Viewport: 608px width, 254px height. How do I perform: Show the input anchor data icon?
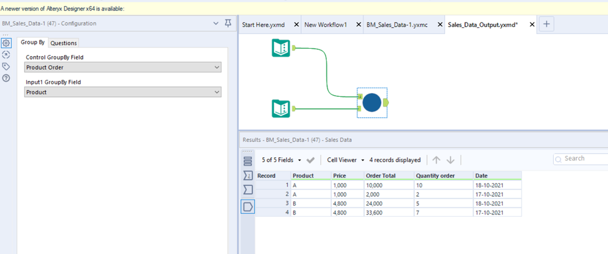(x=247, y=189)
